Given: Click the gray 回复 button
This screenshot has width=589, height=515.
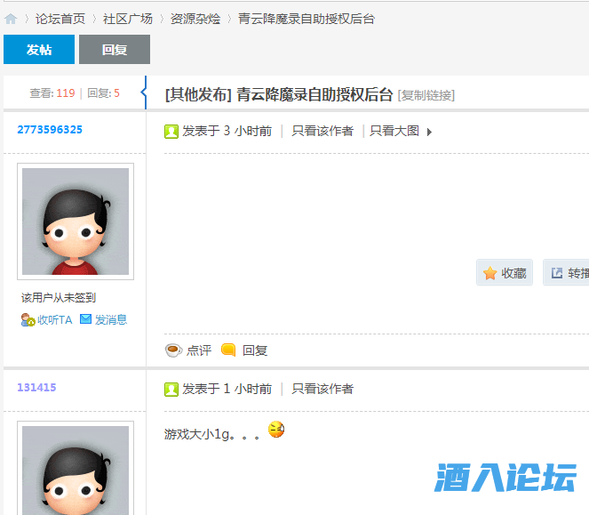Looking at the screenshot, I should [115, 49].
